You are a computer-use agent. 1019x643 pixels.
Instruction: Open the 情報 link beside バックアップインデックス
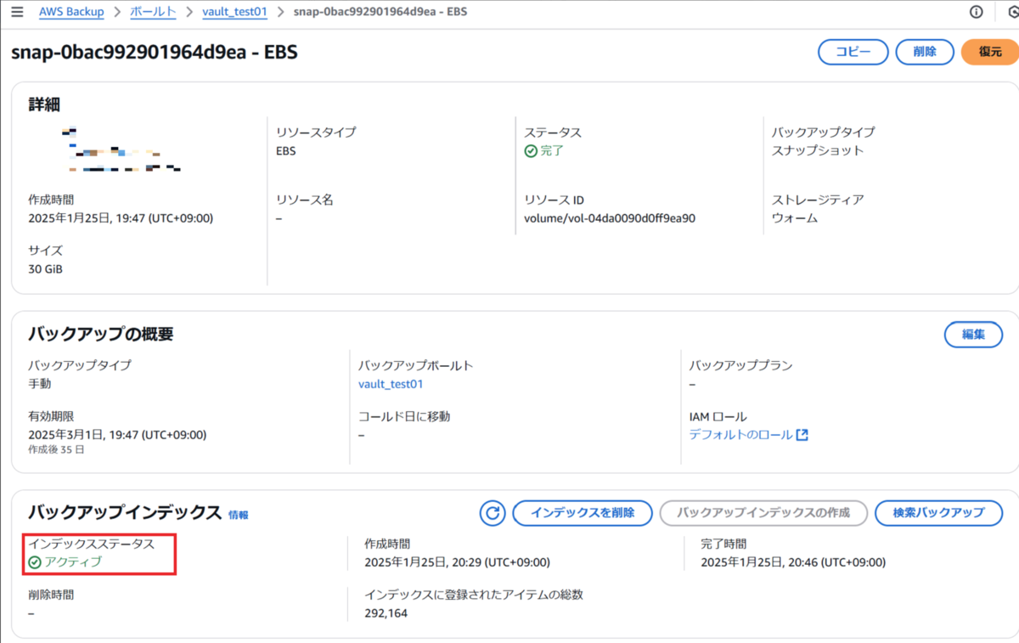tap(239, 515)
